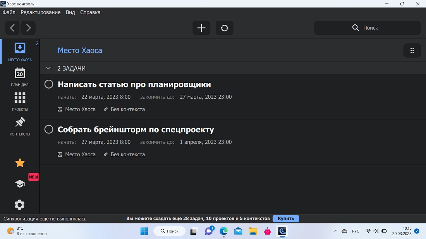Screen dimensions: 426x239
Task: Open the Проекты grid icon
Action: (20, 98)
